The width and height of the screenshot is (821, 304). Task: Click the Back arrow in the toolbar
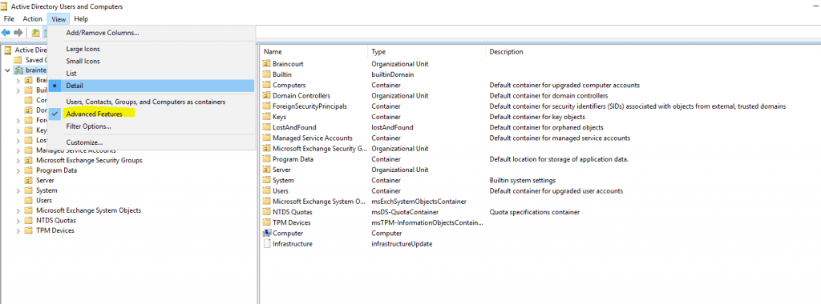pos(6,33)
